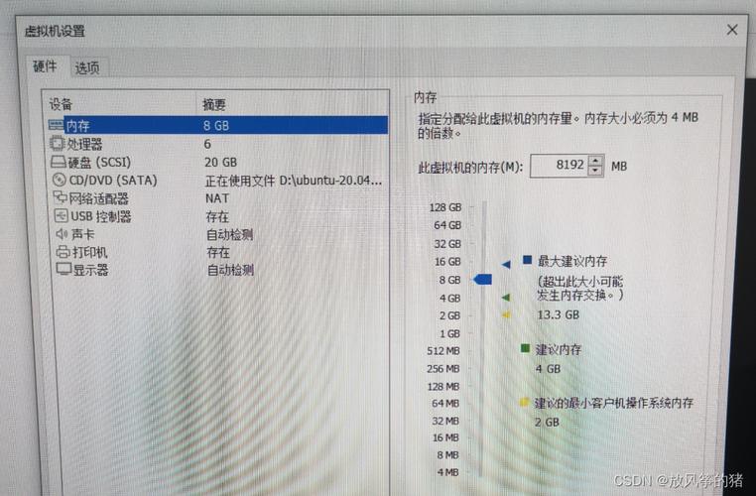The height and width of the screenshot is (496, 756).
Task: Click the network adapter icon beside 网络适配器
Action: coord(60,197)
